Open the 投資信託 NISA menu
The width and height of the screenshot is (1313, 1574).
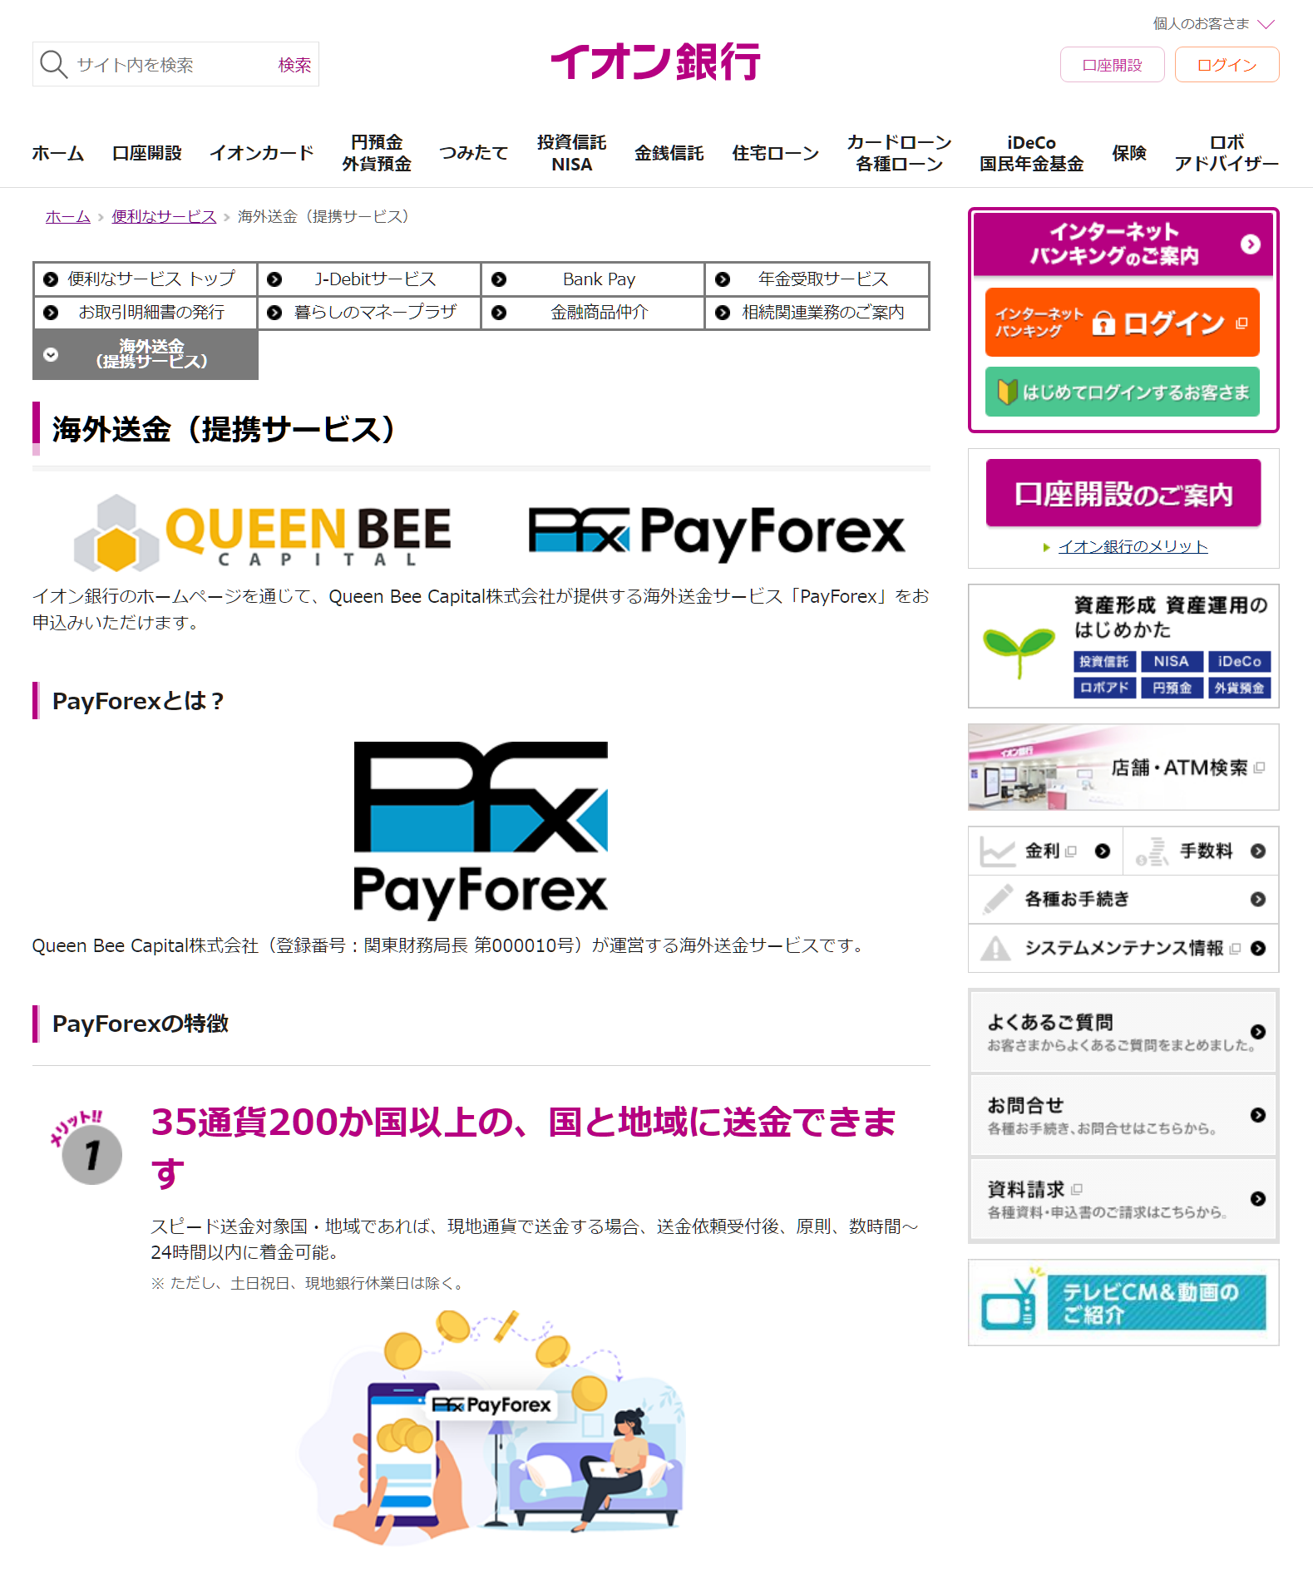[x=572, y=153]
